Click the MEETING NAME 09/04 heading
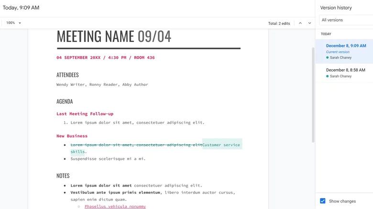 coord(114,36)
